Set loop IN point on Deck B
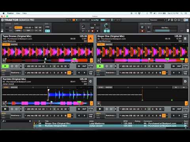The width and height of the screenshot is (190, 142). point(174,66)
